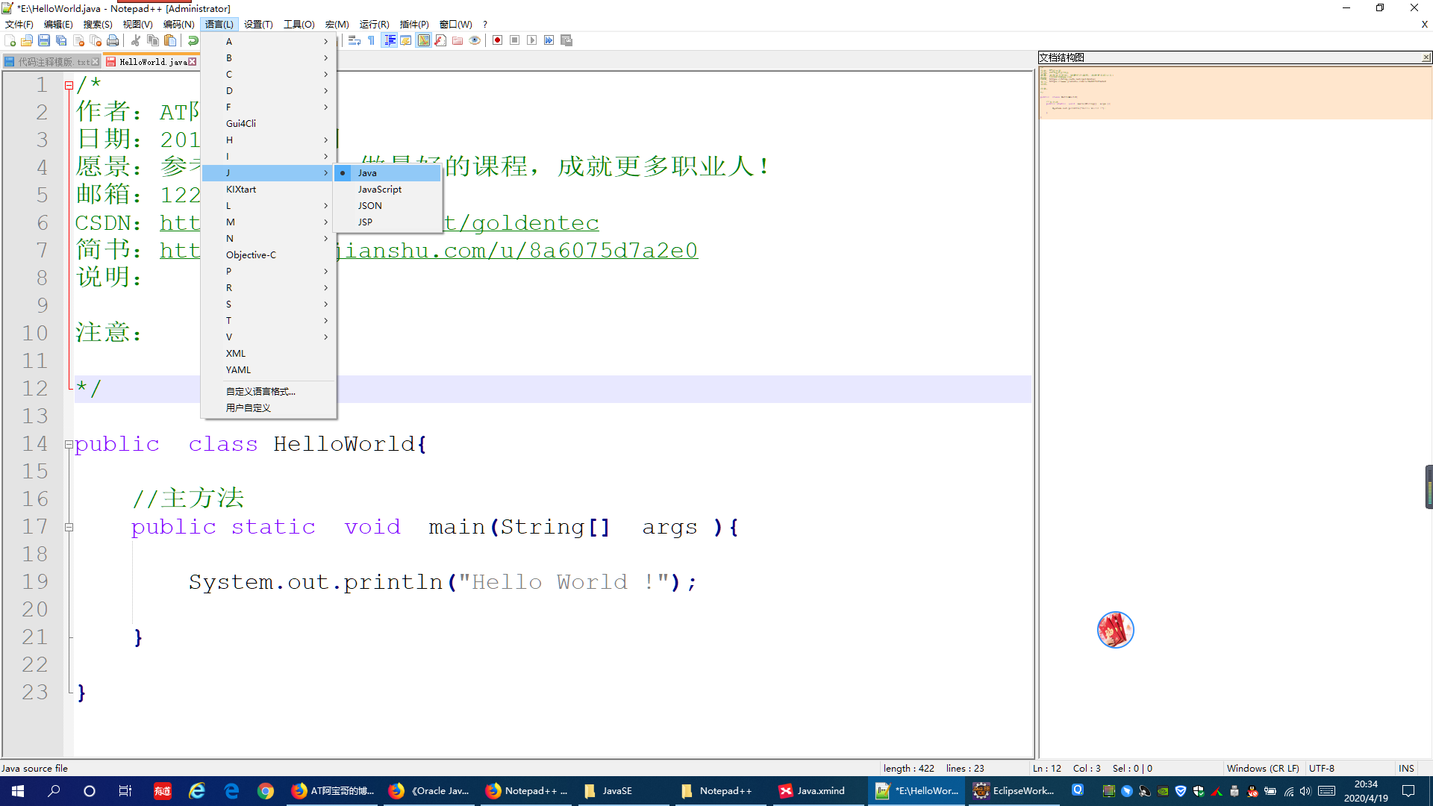This screenshot has width=1433, height=806.
Task: Click 自定义语言格式... menu entry
Action: [x=268, y=392]
